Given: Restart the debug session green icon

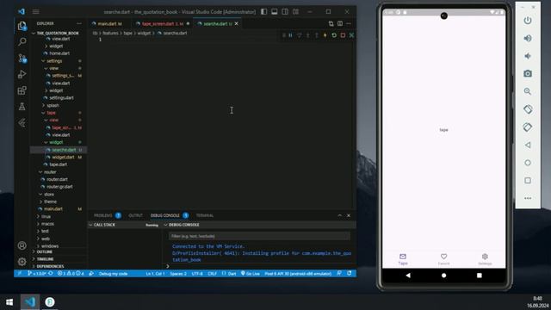Looking at the screenshot, I should (x=334, y=35).
